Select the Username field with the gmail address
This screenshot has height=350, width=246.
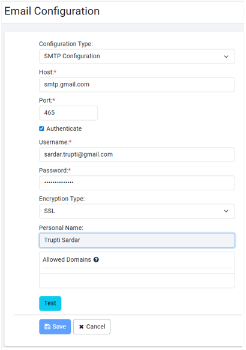click(137, 155)
